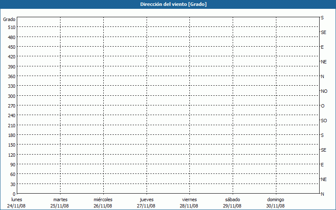Click the 510 degree axis value
The image size is (336, 210).
(x=11, y=27)
